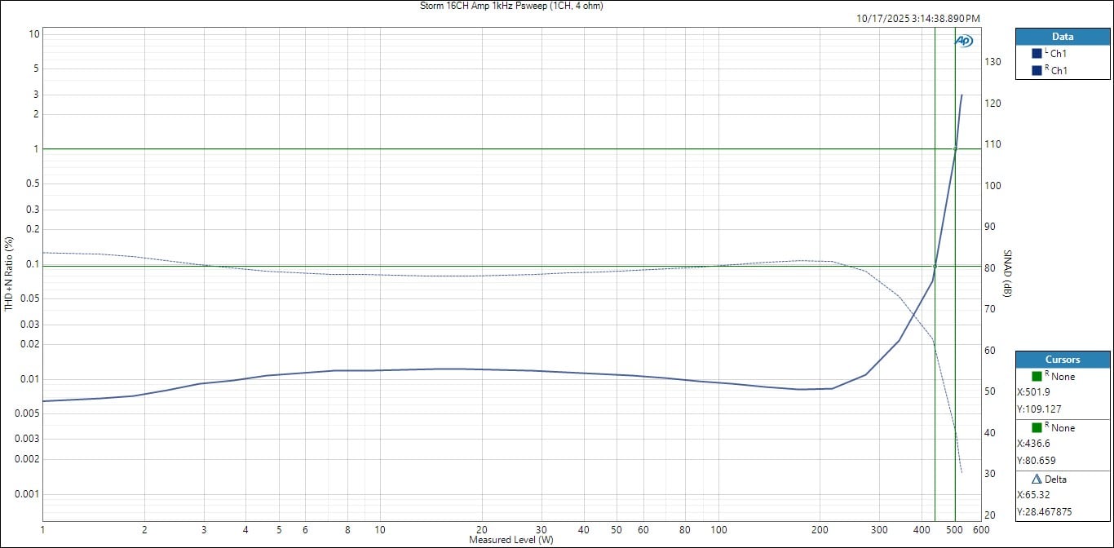Viewport: 1114px width, 548px height.
Task: Click the SINAD (dB) right axis label
Action: click(x=1007, y=273)
